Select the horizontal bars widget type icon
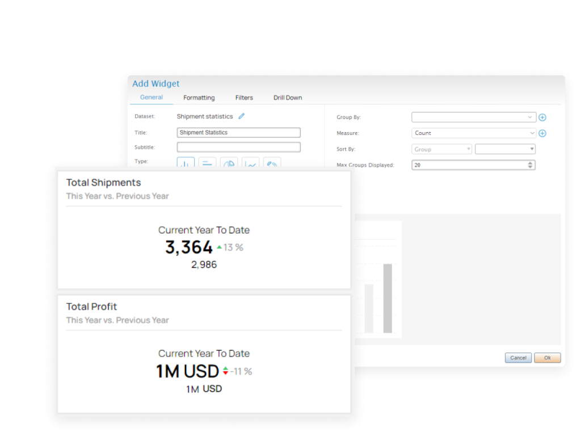This screenshot has width=581, height=441. [x=207, y=164]
